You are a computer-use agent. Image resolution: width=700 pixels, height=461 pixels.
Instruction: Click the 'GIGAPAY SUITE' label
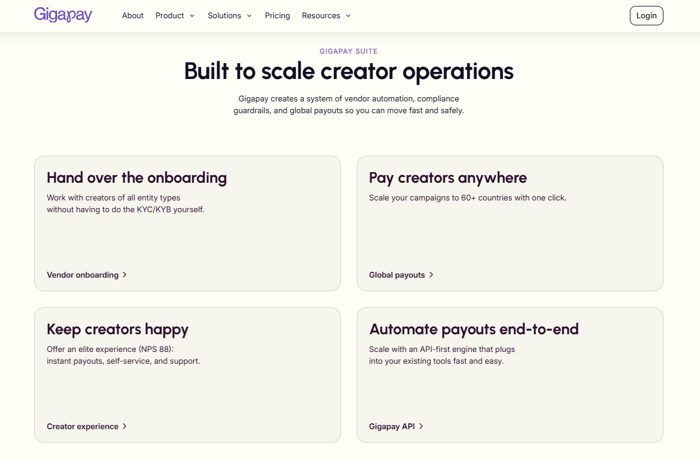tap(349, 51)
